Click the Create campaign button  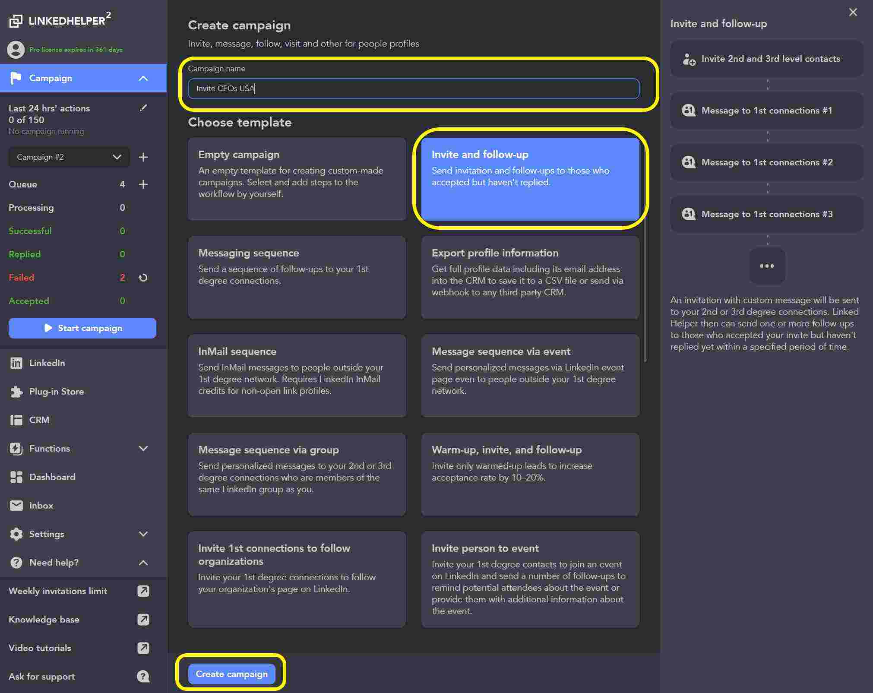231,674
